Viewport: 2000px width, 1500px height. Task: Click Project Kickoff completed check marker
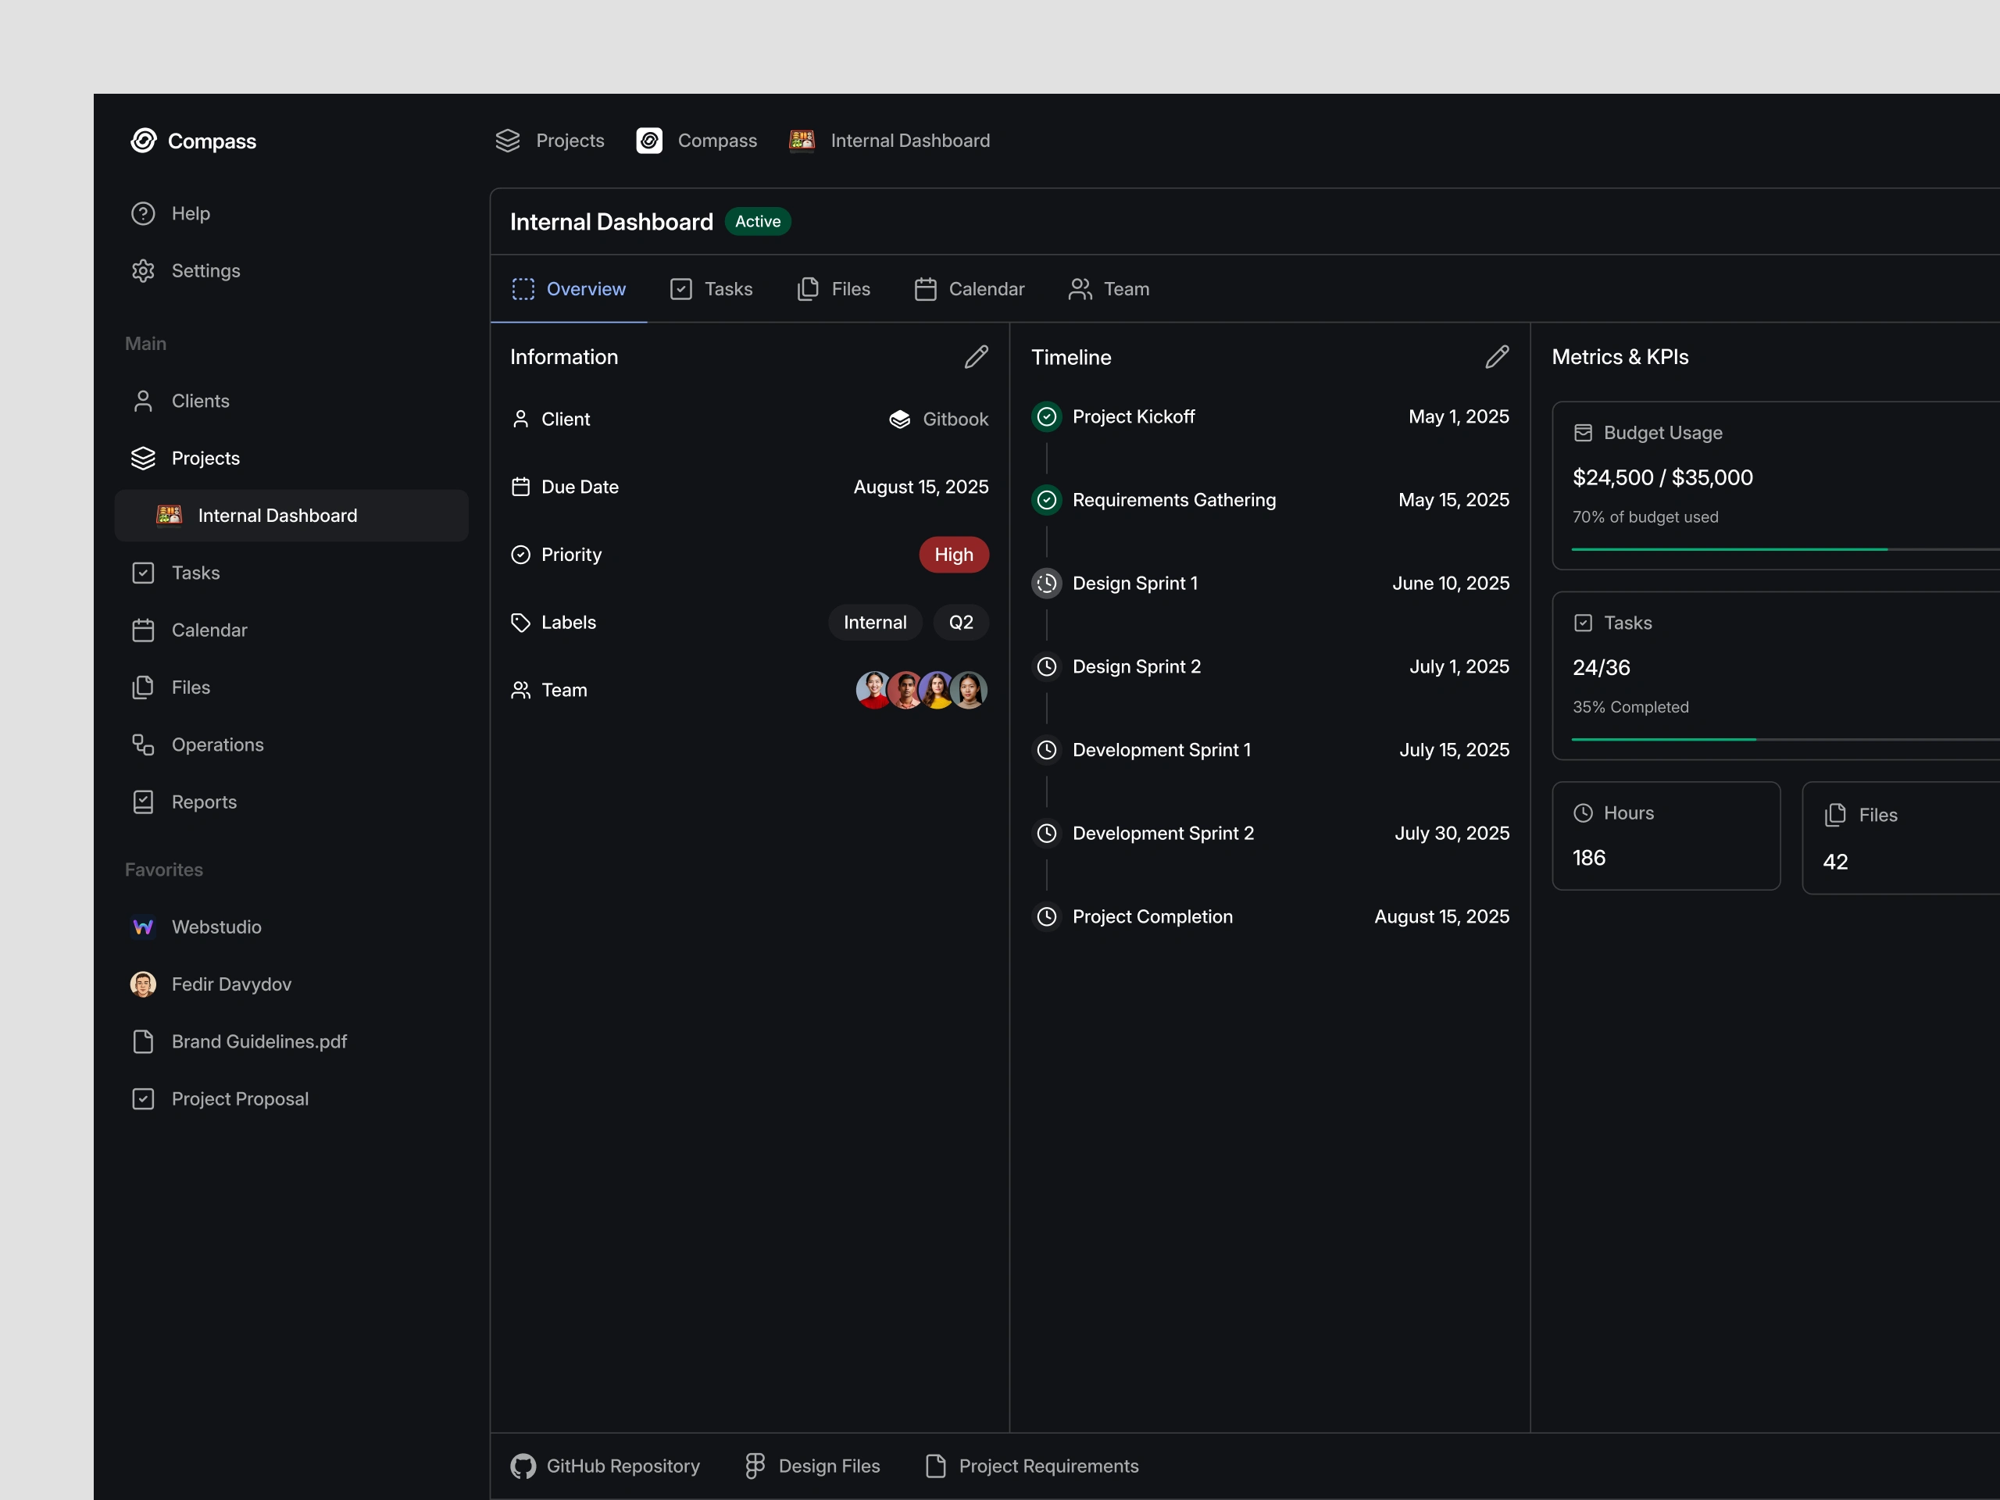1046,417
